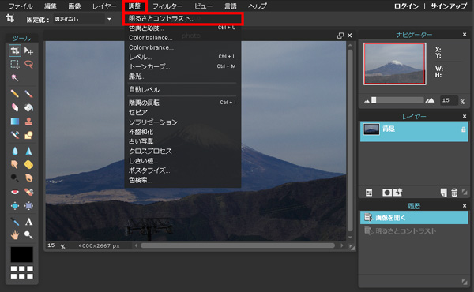Click the navigator zoom slider handle

pyautogui.click(x=374, y=100)
